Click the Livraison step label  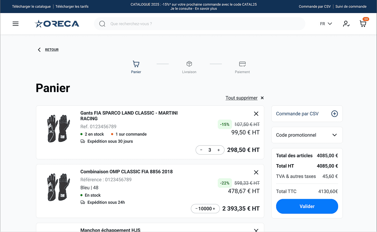click(189, 72)
